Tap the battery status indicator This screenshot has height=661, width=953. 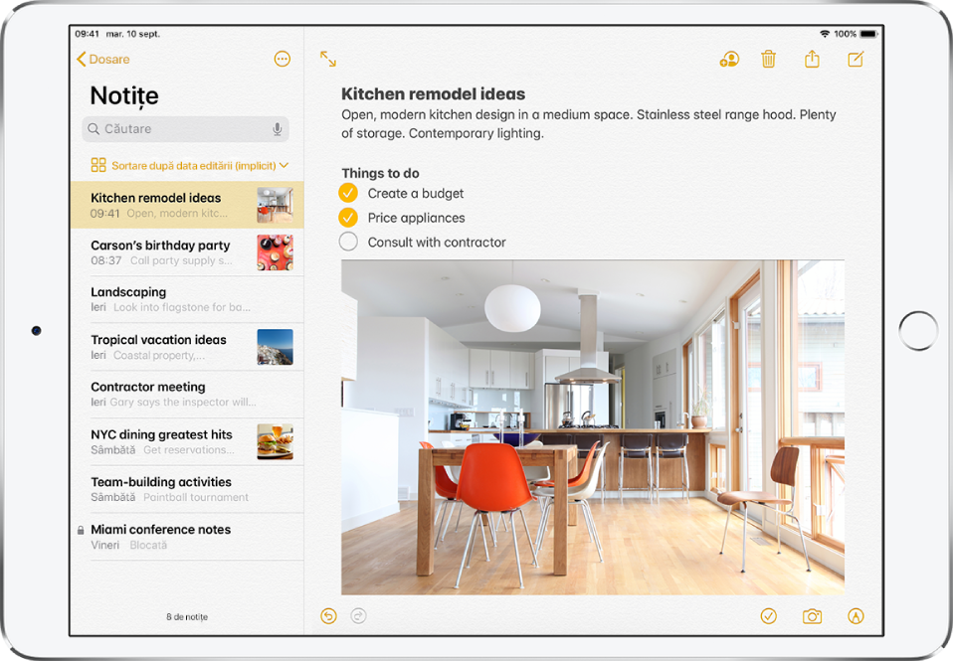[x=869, y=34]
